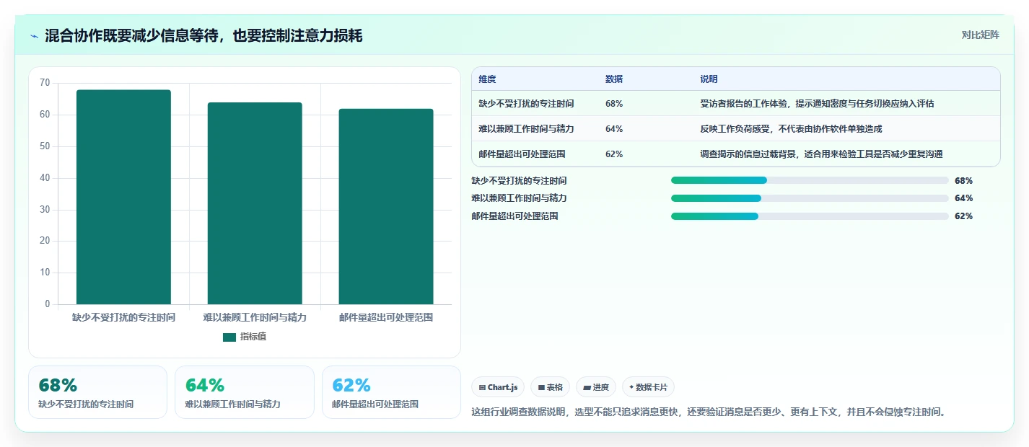Select the bar for 难以兼顾工作时间与精力

[x=255, y=203]
